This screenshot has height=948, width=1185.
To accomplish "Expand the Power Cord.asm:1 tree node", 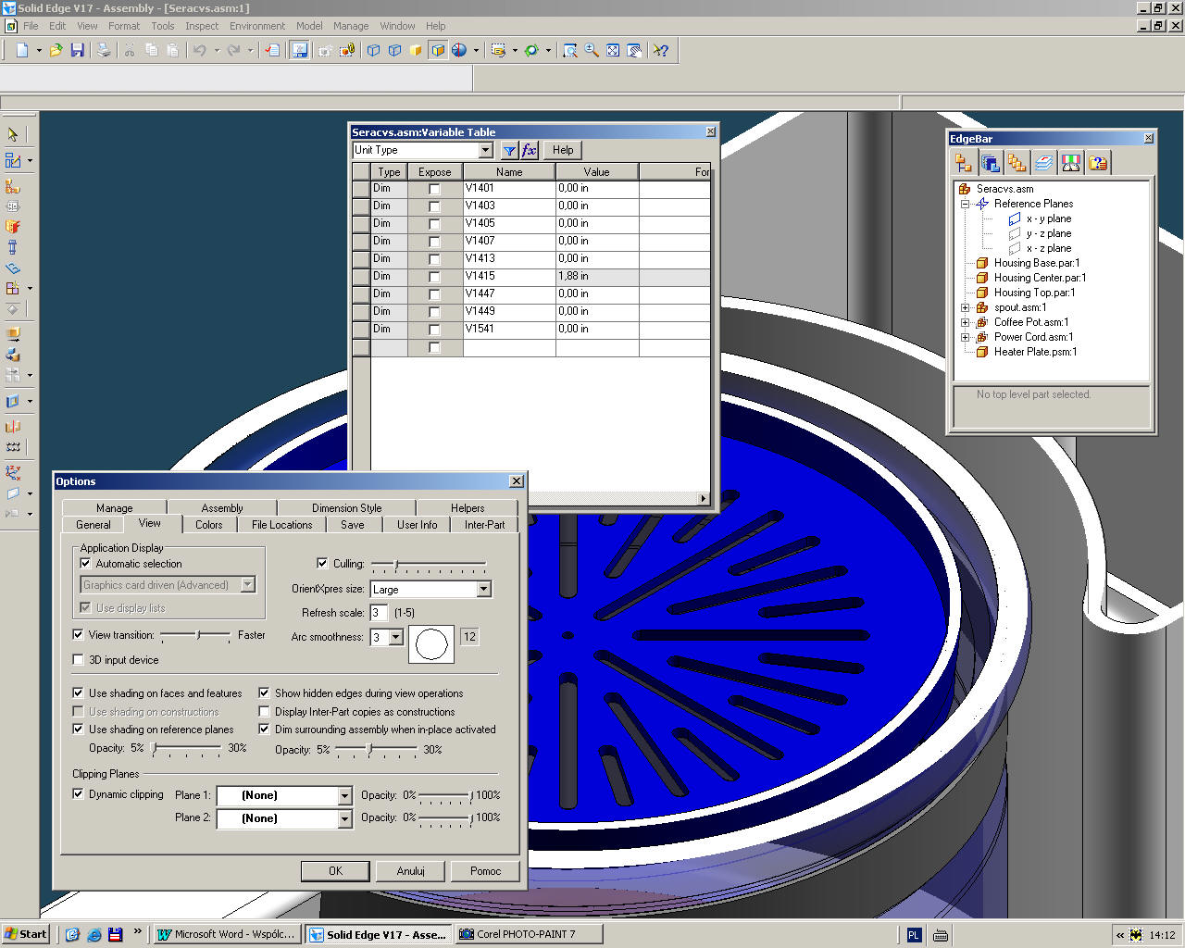I will coord(965,337).
